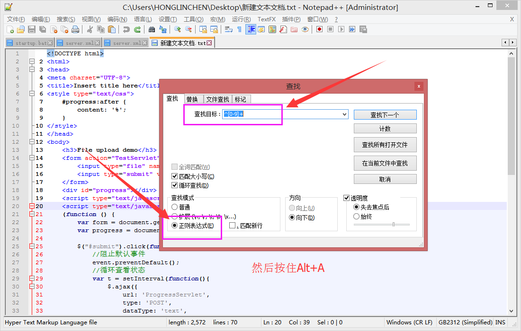Zoom in with magnifier plus icon
The image size is (521, 331).
click(x=178, y=29)
